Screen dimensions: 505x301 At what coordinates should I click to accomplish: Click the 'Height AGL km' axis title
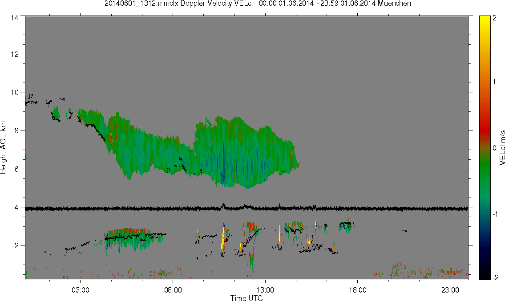3,147
